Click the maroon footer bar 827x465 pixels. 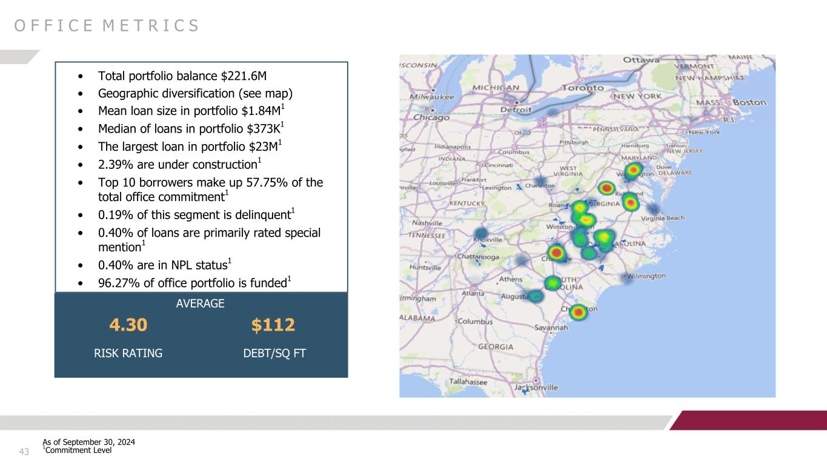pyautogui.click(x=751, y=420)
